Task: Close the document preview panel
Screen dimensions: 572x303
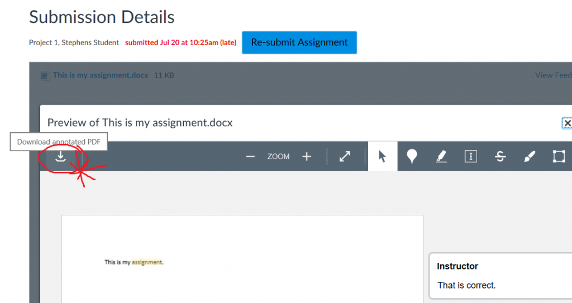Action: 567,123
